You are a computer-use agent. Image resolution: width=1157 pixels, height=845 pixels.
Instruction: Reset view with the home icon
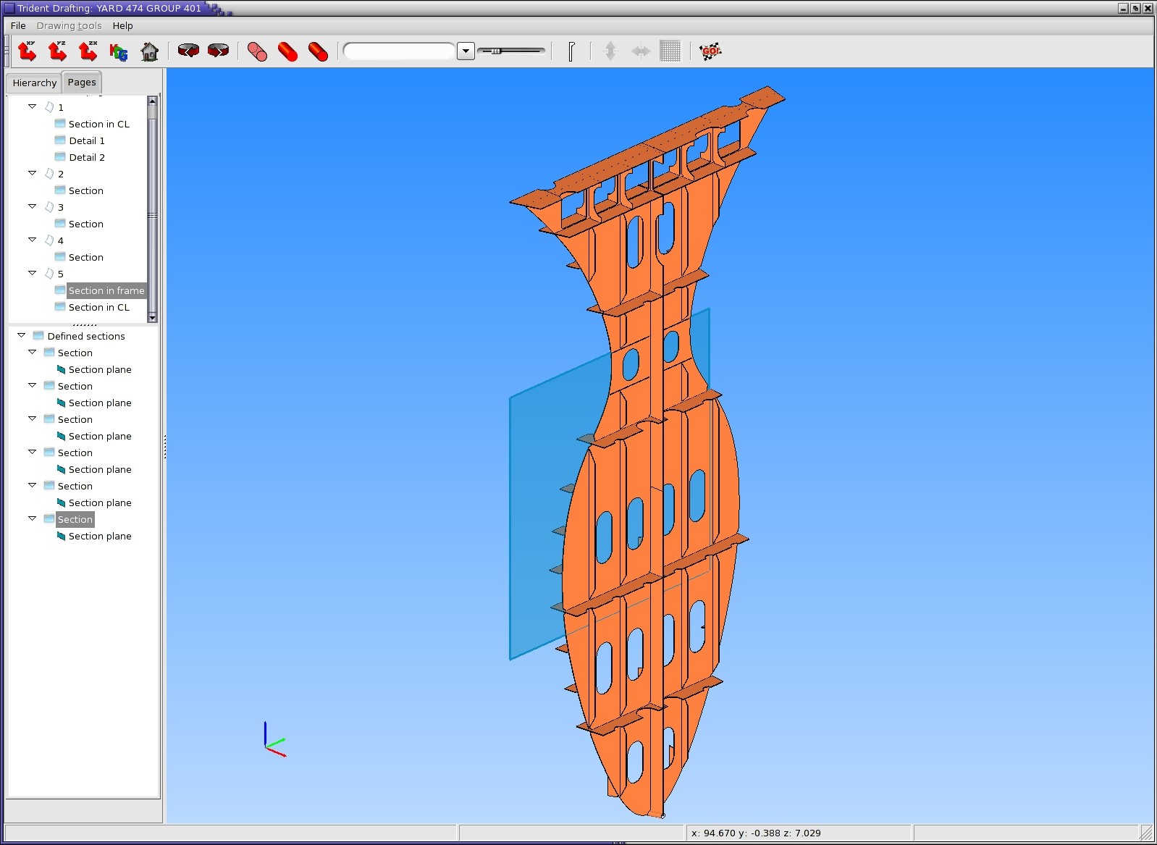click(149, 51)
